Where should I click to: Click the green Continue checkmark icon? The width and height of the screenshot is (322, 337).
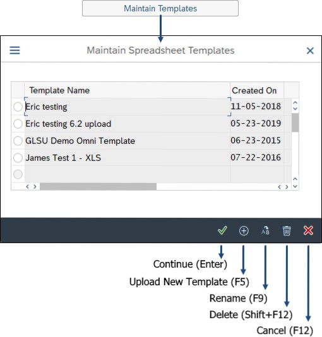tap(222, 230)
